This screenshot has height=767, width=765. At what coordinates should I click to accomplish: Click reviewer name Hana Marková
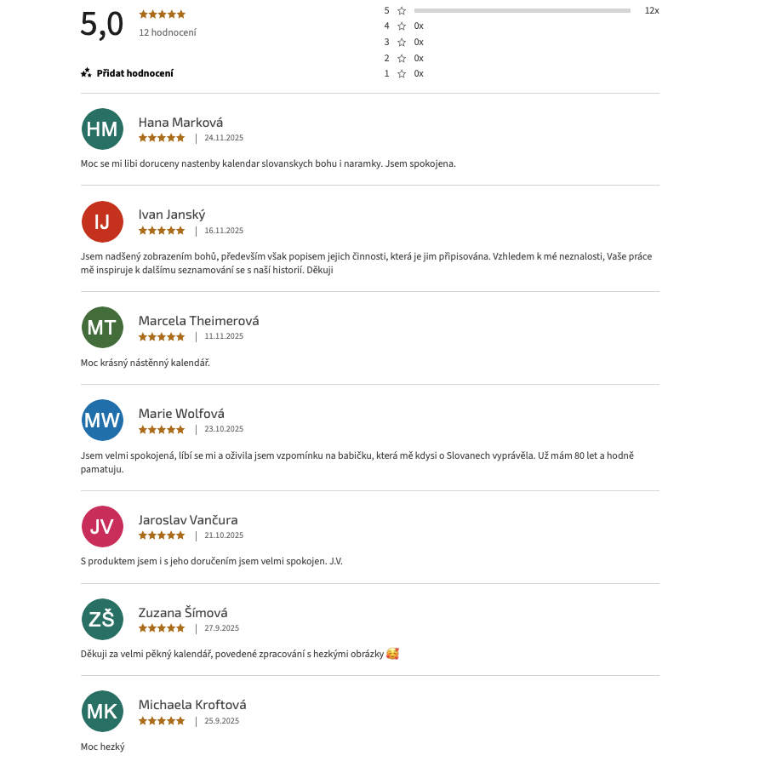click(180, 123)
